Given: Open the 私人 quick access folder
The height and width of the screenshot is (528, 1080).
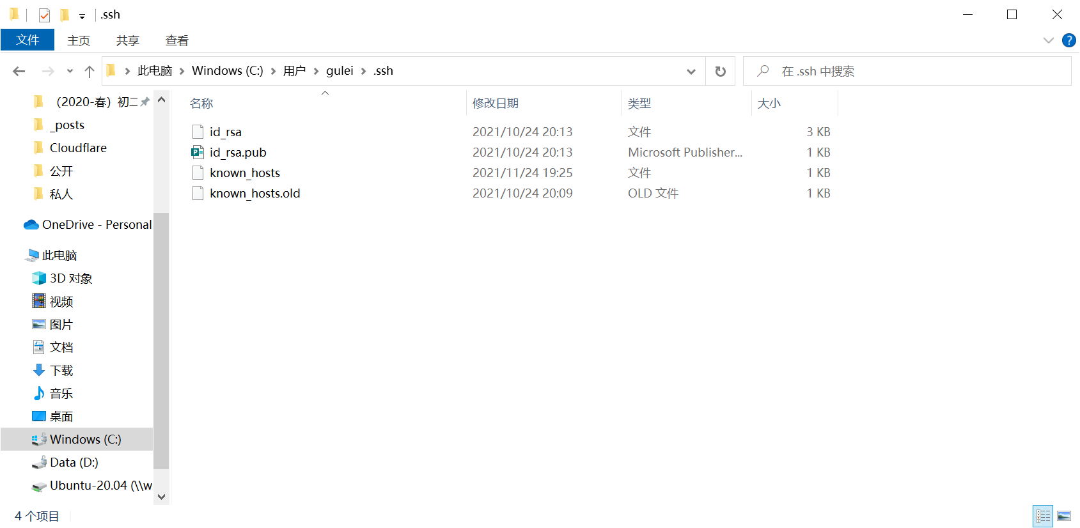Looking at the screenshot, I should 61,194.
